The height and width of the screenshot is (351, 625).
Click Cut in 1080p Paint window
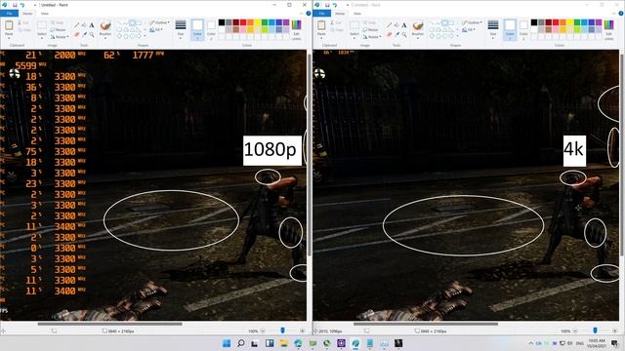click(x=23, y=22)
